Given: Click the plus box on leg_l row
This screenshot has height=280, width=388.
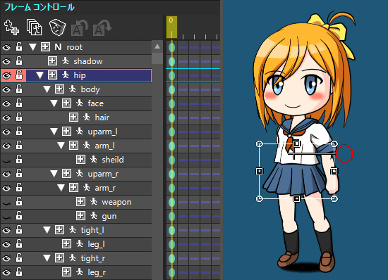Looking at the screenshot, I should pyautogui.click(x=66, y=243).
